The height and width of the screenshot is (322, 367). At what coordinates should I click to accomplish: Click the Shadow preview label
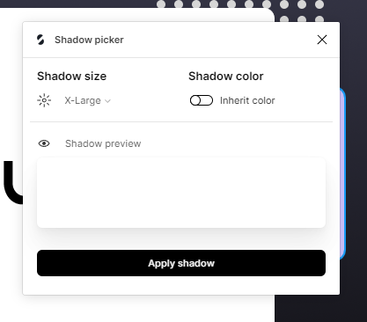pos(103,143)
